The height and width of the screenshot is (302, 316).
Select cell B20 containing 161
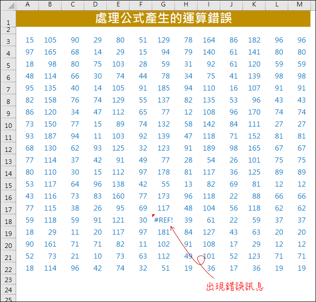[x=50, y=244]
